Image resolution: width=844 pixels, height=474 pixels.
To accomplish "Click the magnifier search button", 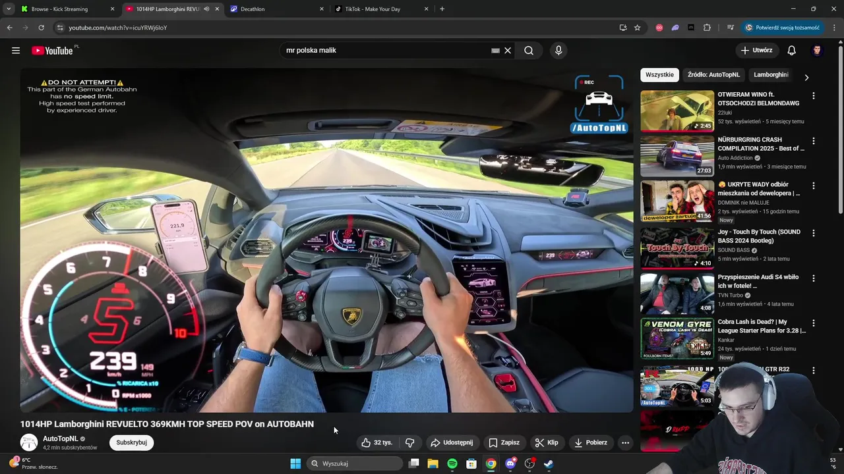I will pyautogui.click(x=529, y=51).
